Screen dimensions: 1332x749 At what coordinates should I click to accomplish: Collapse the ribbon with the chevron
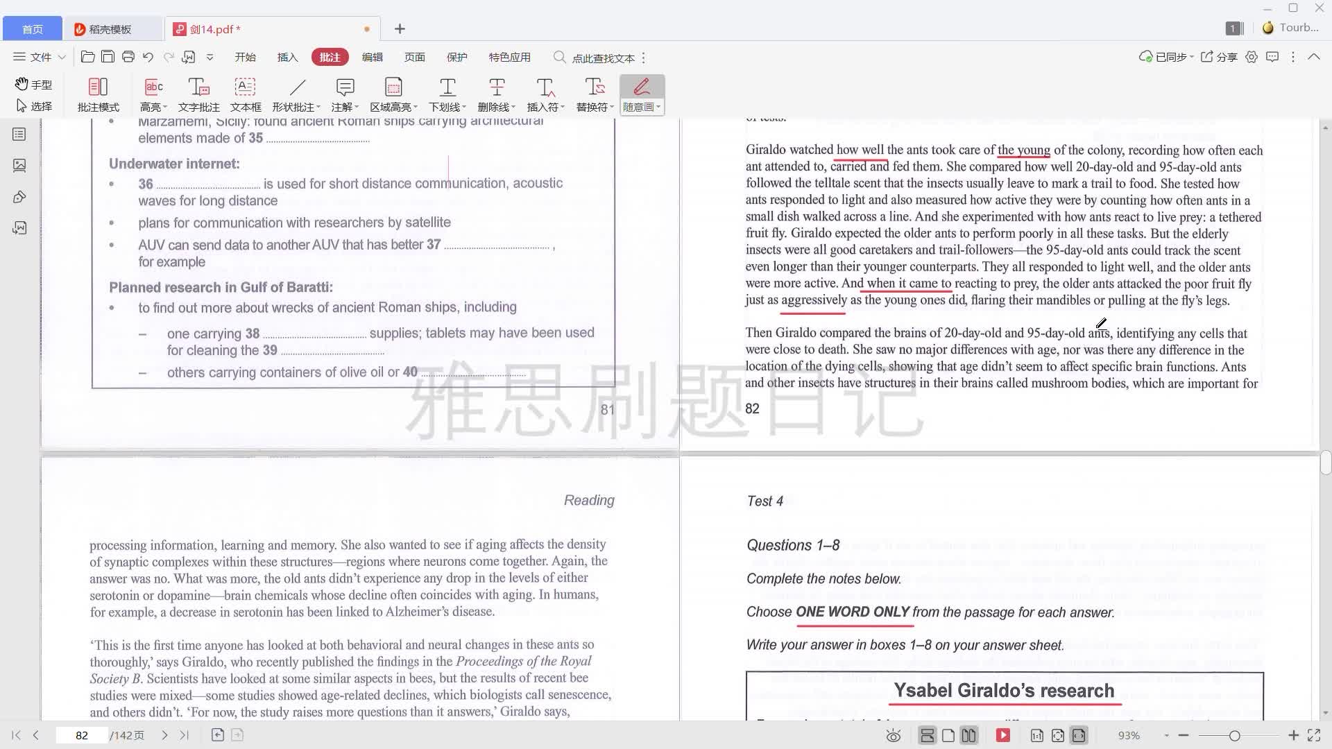[x=1314, y=57]
